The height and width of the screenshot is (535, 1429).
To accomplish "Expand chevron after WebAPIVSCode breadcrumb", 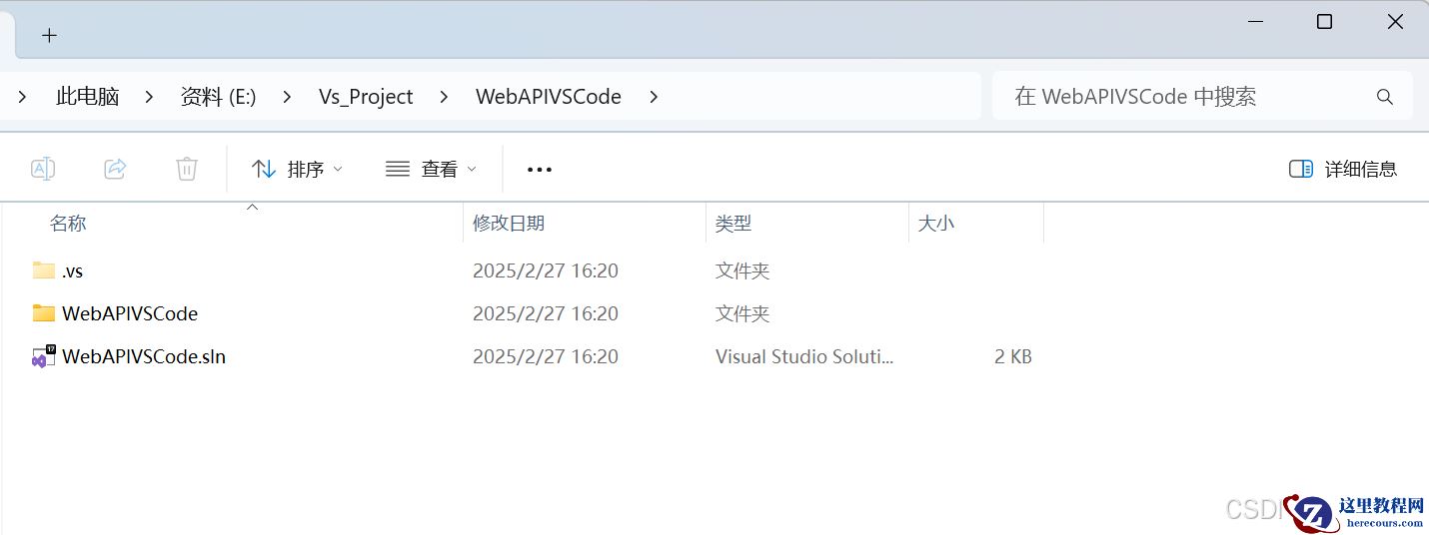I will pyautogui.click(x=654, y=97).
